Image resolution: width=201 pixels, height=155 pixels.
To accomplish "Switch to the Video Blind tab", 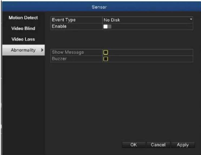I will click(x=23, y=28).
